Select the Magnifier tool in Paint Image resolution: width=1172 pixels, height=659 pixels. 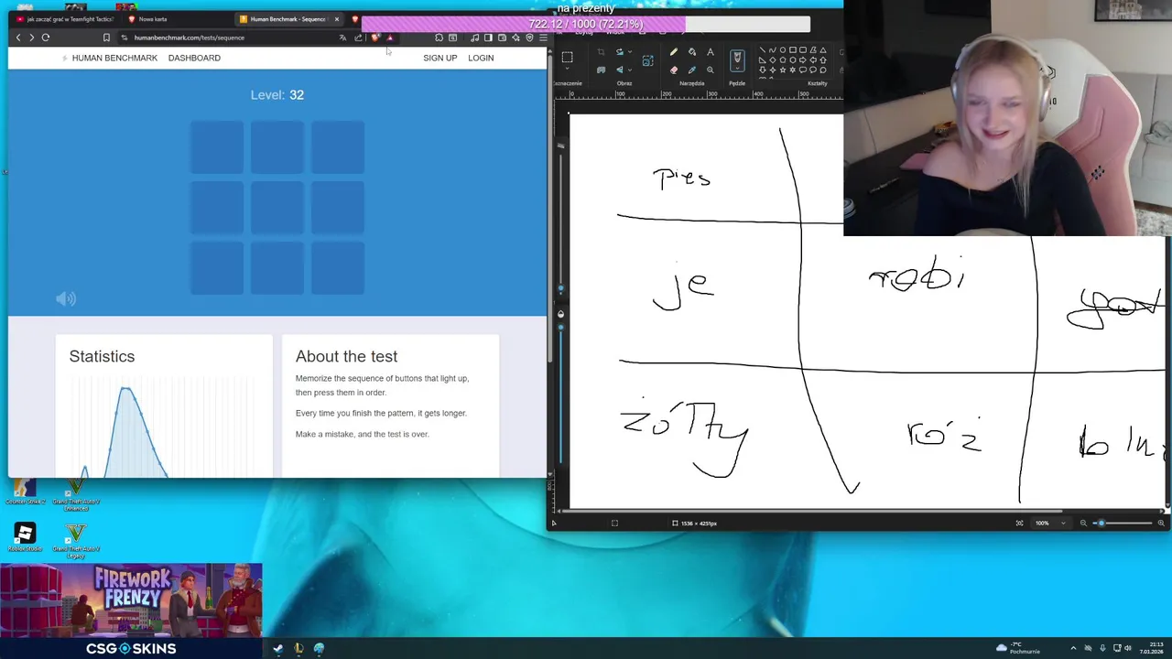(711, 70)
